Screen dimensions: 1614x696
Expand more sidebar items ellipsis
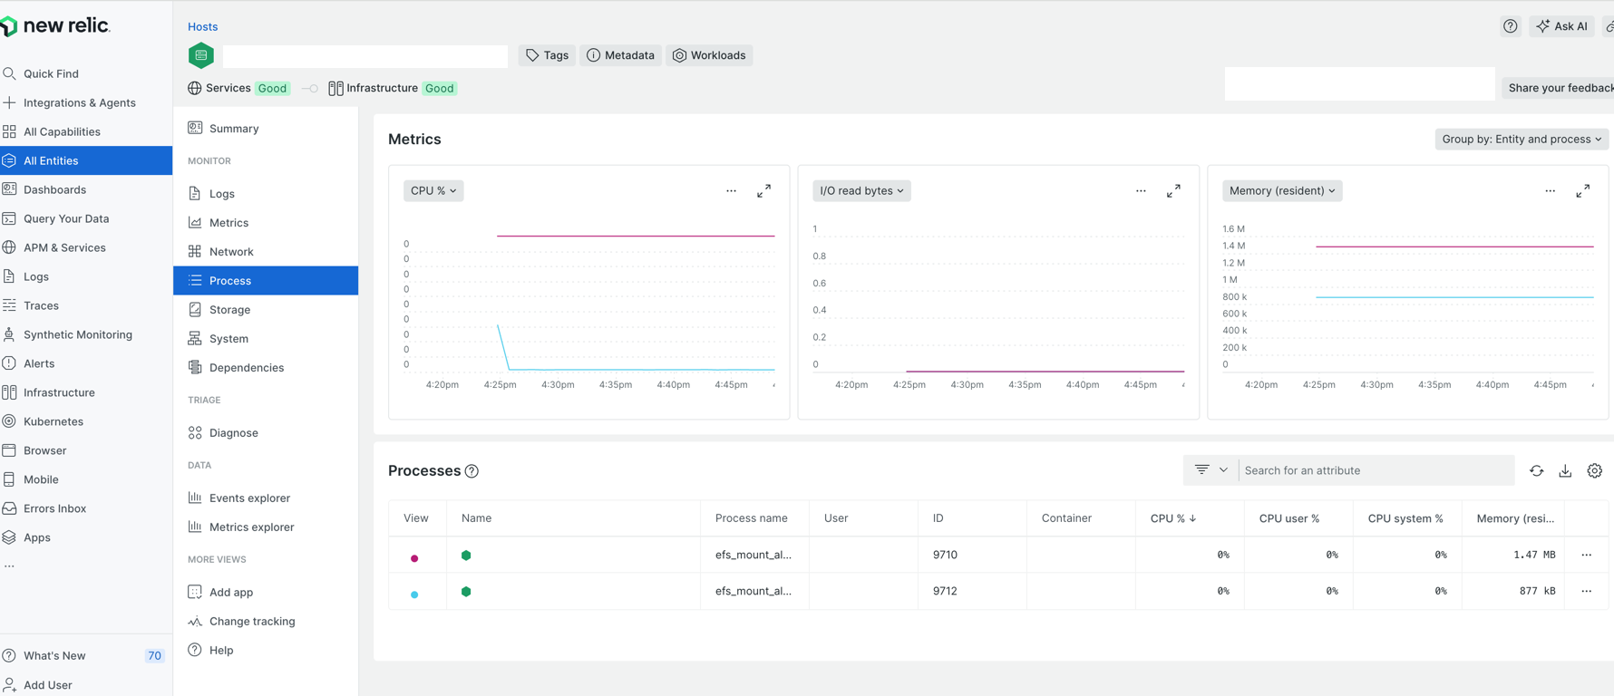click(x=9, y=566)
